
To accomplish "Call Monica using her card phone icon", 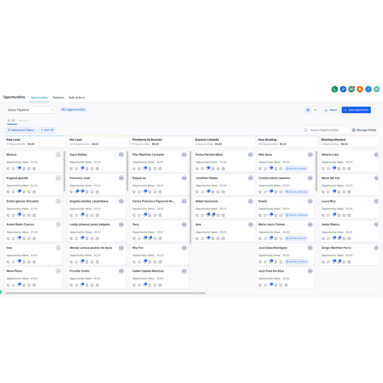I will pos(8,169).
